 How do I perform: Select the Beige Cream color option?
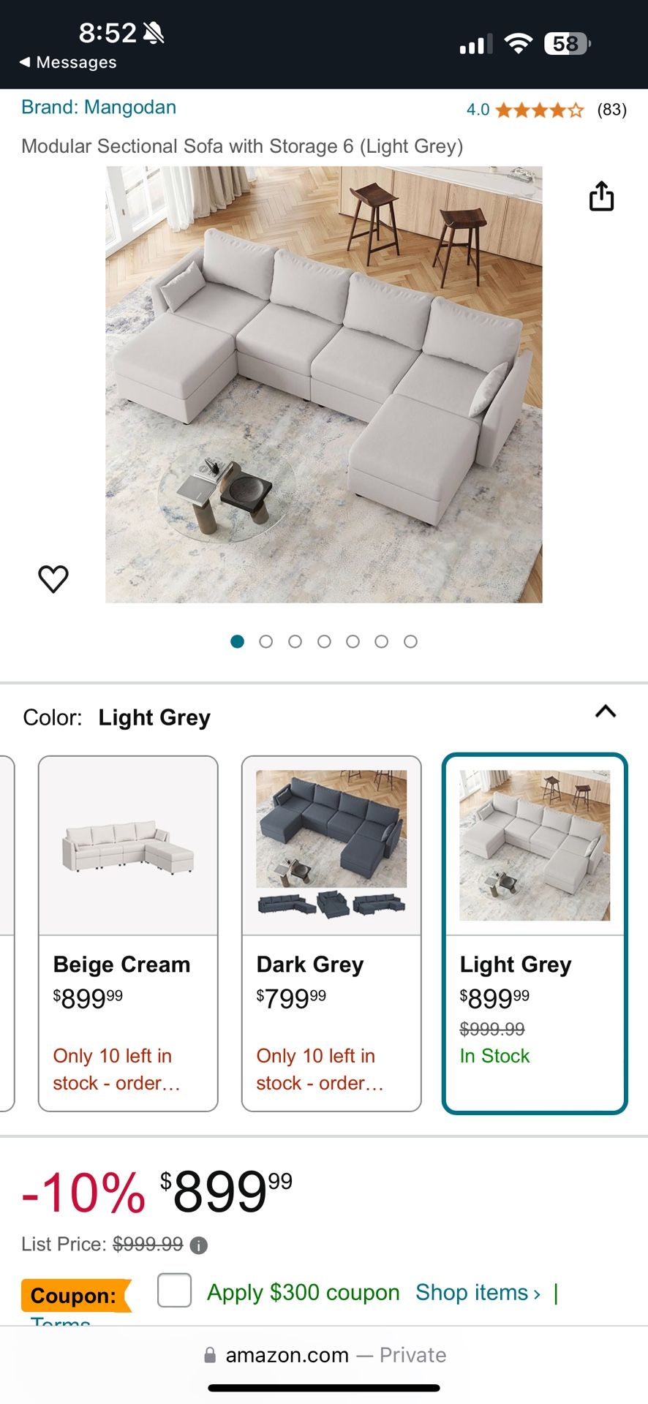point(128,933)
